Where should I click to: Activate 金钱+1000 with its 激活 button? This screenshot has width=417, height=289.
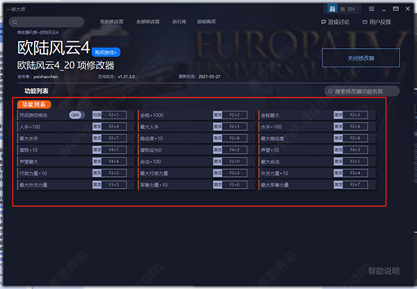point(218,115)
